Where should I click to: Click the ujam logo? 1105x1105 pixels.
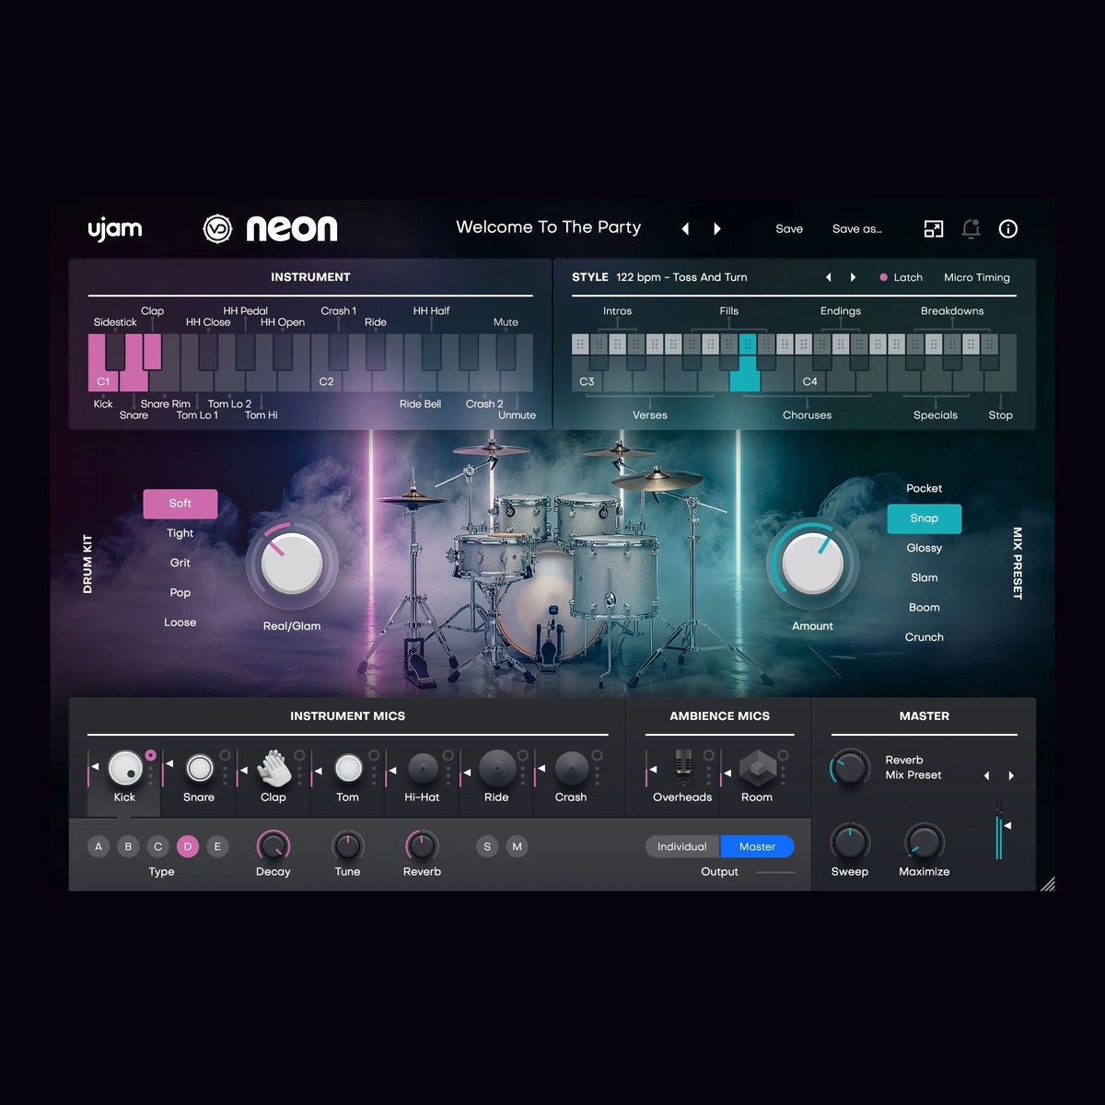point(115,228)
